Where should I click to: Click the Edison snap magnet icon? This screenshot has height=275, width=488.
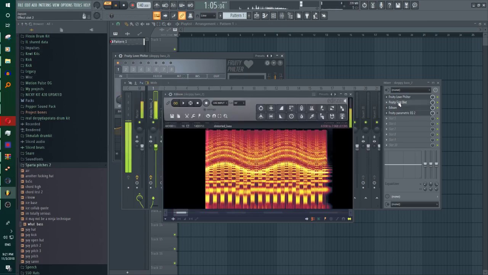(x=214, y=116)
